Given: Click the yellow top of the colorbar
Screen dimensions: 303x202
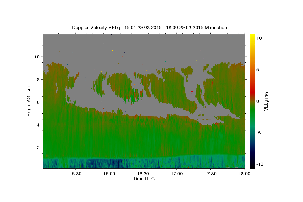Looking at the screenshot, I should tap(252, 37).
